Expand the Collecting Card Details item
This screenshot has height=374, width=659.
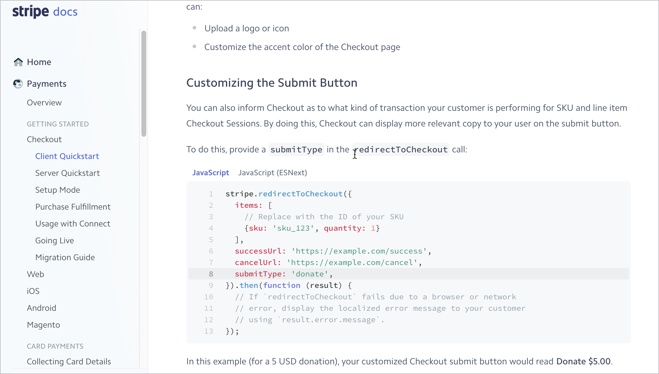pyautogui.click(x=69, y=361)
